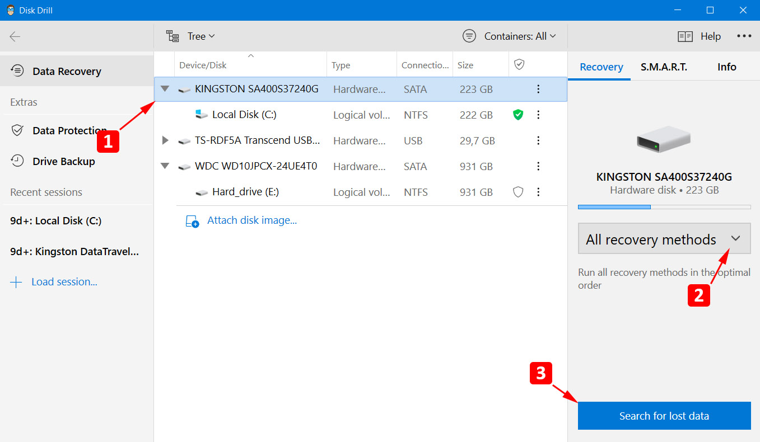
Task: Collapse the KINGSTON SA400S37240G disk tree
Action: (165, 88)
